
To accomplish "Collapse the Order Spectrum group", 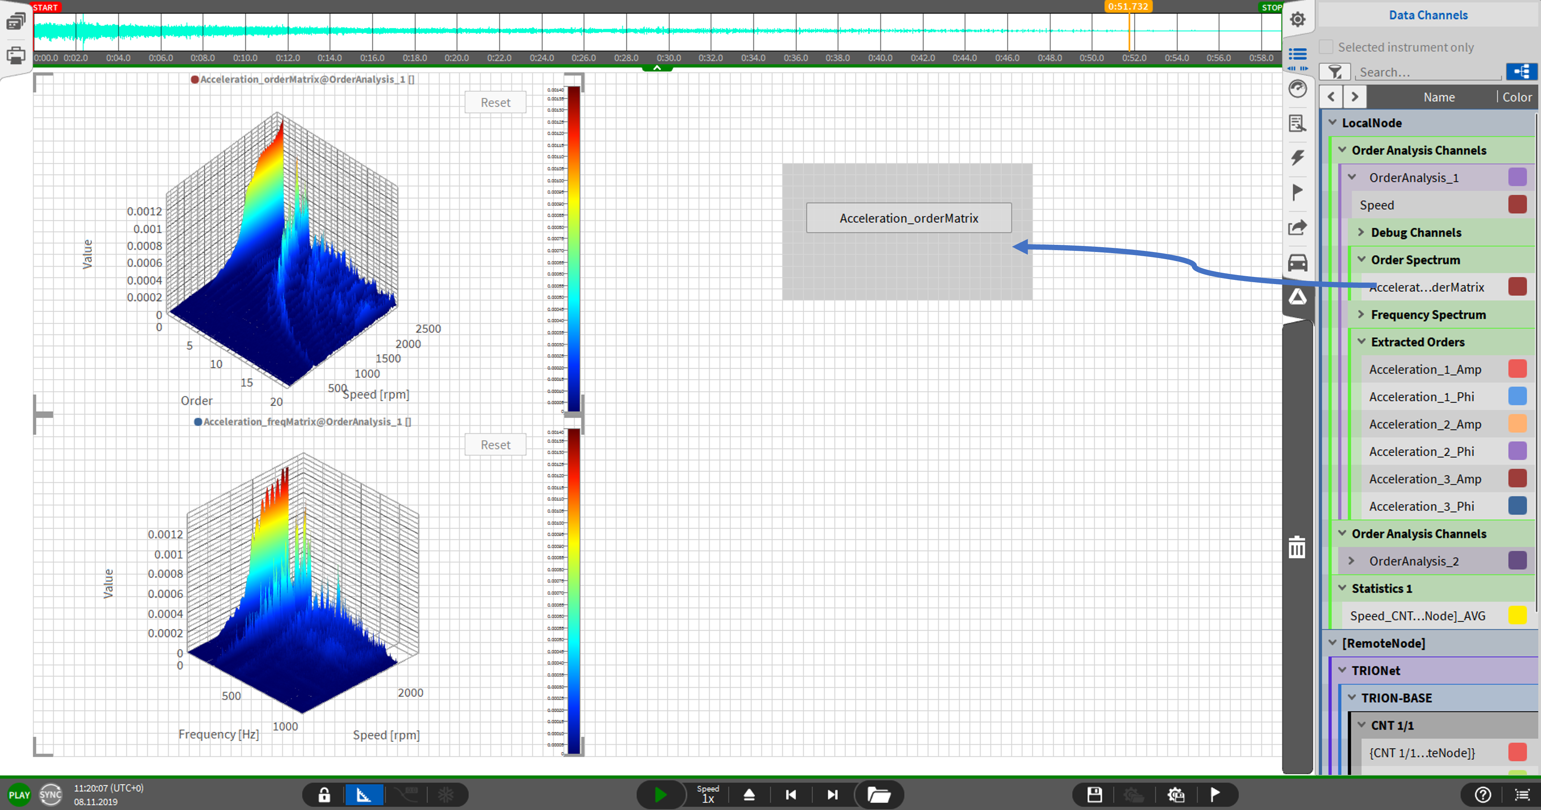I will point(1361,259).
